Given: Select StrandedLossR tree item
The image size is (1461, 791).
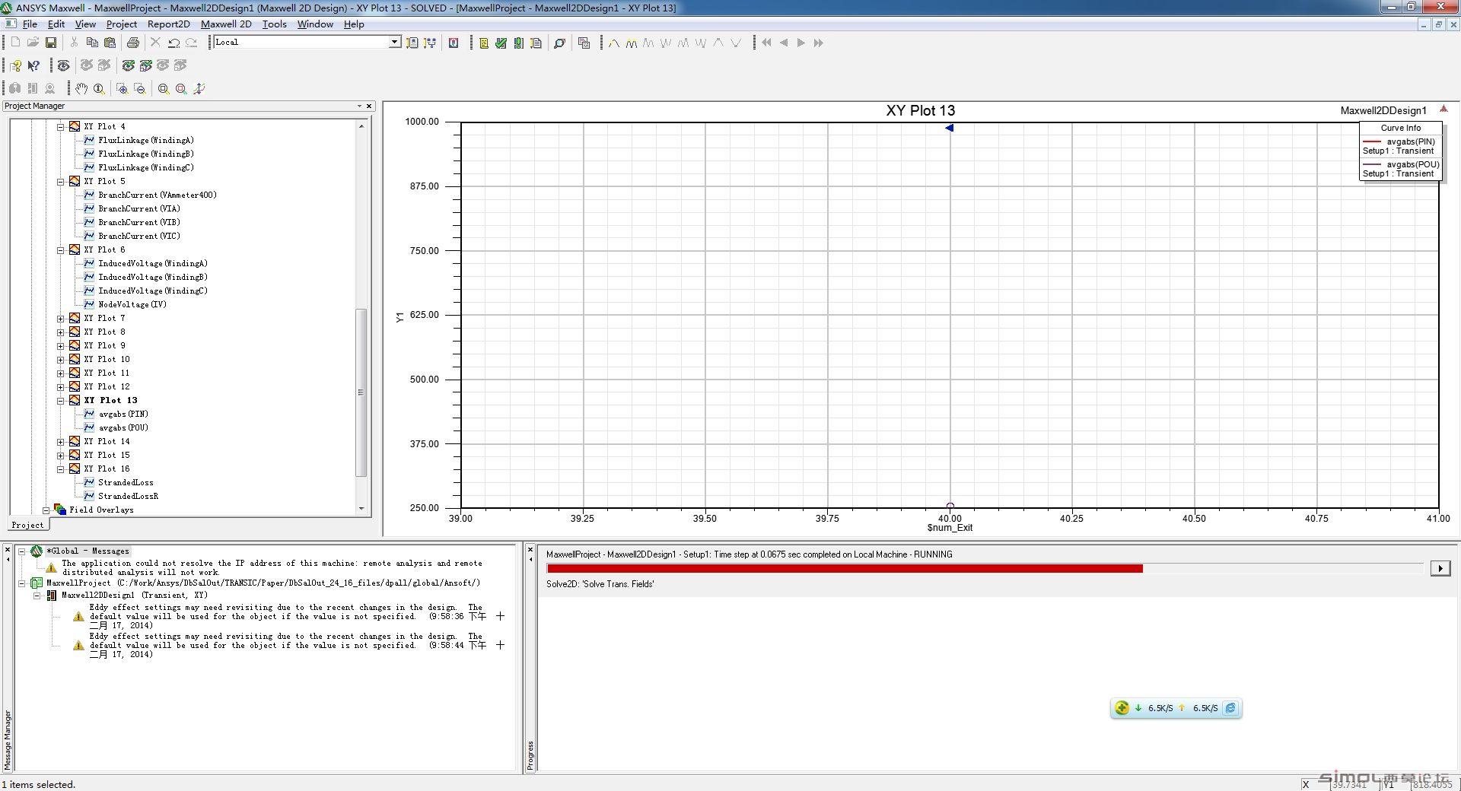Looking at the screenshot, I should (x=128, y=496).
